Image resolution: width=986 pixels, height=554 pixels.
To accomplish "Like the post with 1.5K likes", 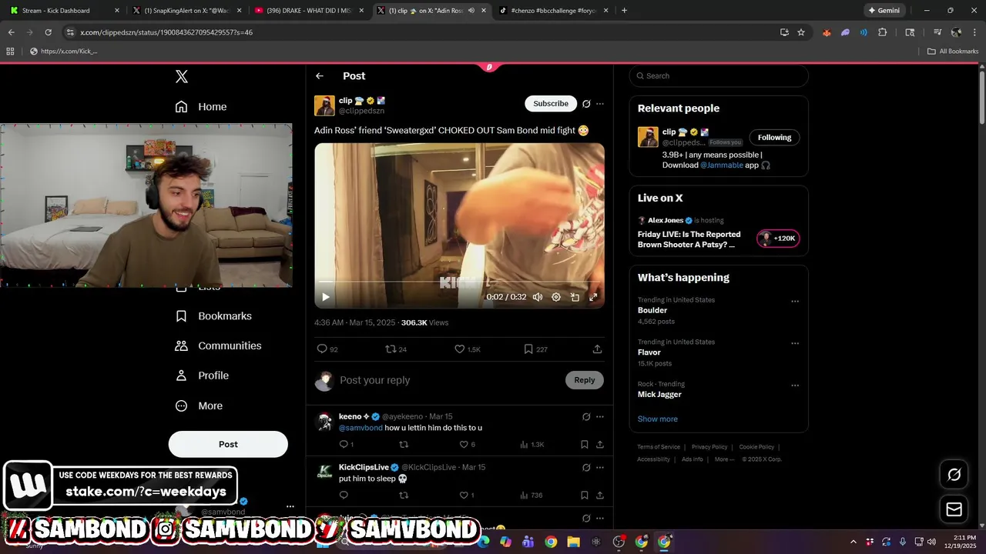I will point(468,349).
